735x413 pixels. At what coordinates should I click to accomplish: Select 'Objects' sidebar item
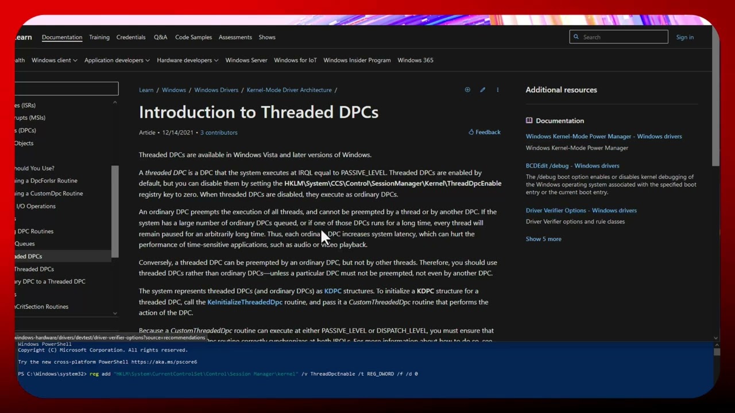coord(24,143)
